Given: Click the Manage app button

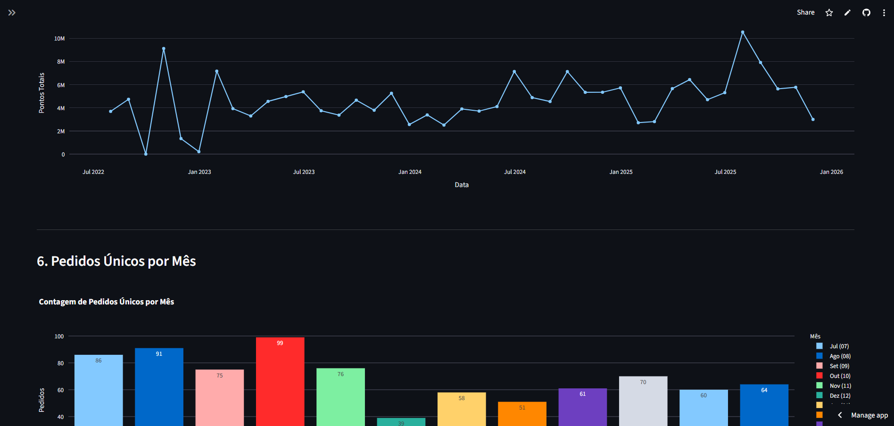Looking at the screenshot, I should pyautogui.click(x=869, y=415).
